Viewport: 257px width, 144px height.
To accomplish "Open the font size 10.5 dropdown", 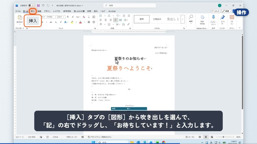I will click(63, 17).
